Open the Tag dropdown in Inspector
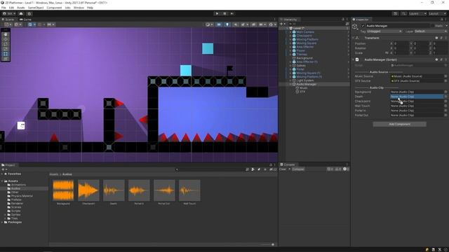 [384, 31]
